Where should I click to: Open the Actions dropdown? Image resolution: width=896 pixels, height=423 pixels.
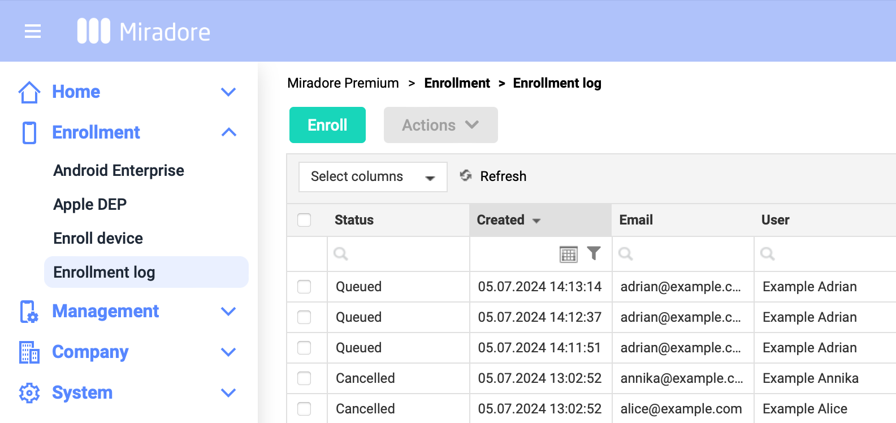(x=440, y=125)
